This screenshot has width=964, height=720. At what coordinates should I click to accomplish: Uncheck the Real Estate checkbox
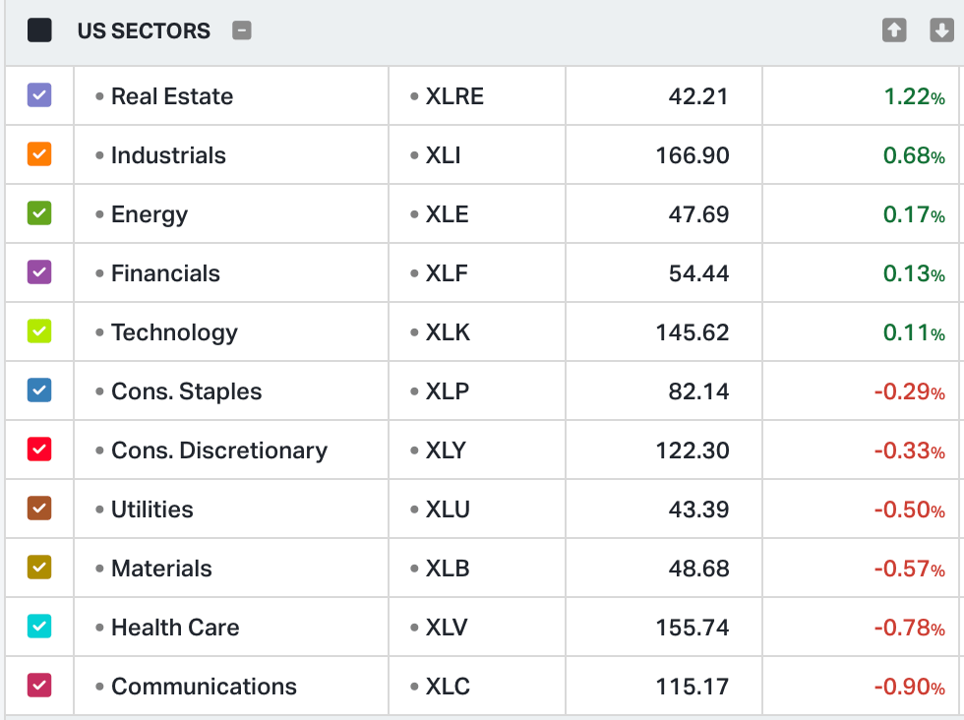[x=39, y=95]
